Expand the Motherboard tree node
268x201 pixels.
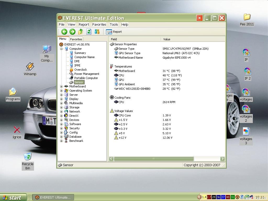point(62,86)
